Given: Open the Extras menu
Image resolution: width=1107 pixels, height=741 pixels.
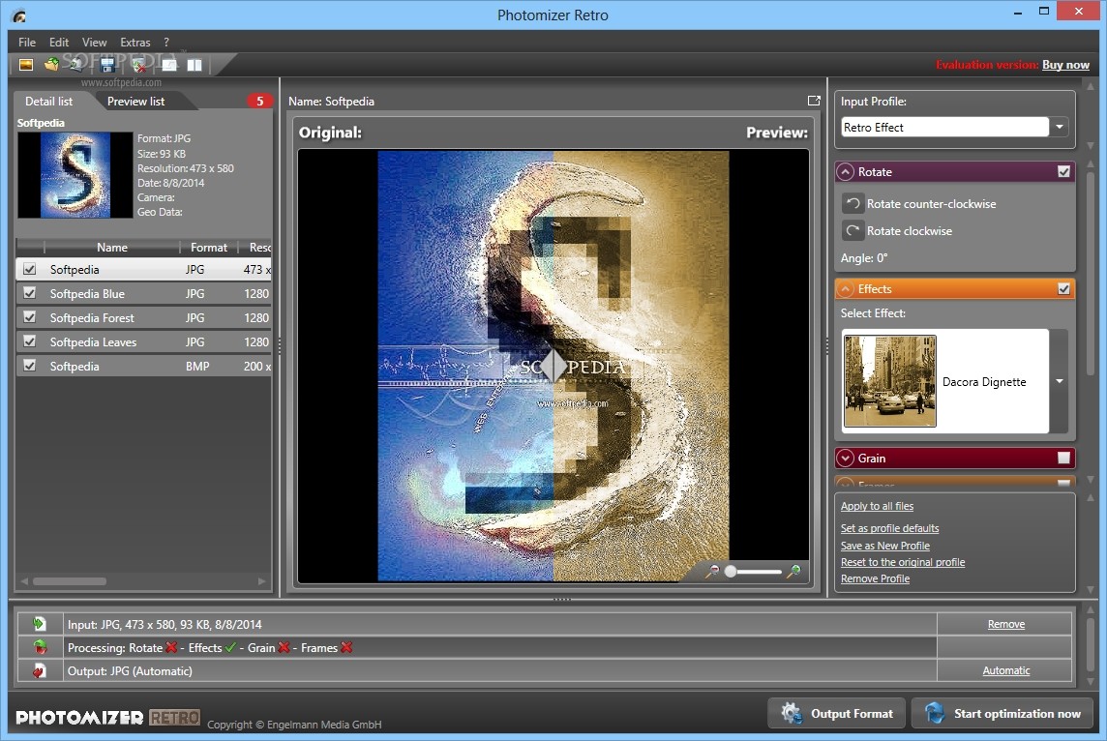Looking at the screenshot, I should (135, 43).
